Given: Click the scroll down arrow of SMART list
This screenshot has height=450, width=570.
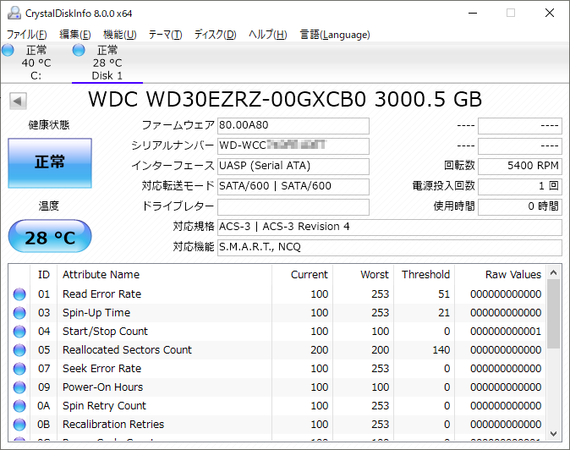Looking at the screenshot, I should (554, 434).
